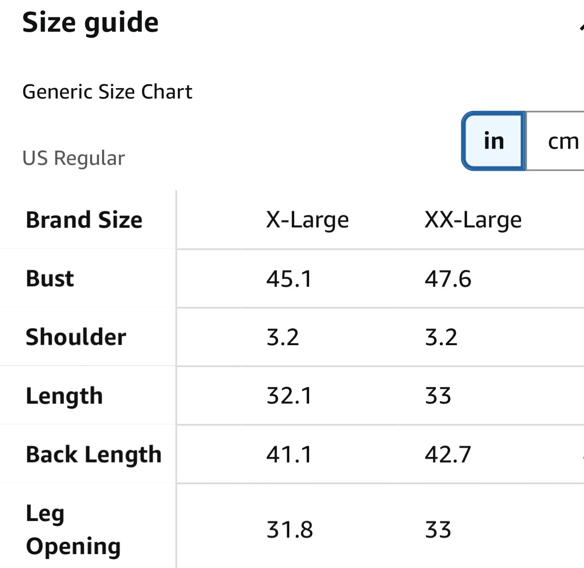Viewport: 584px width, 568px height.
Task: Click the Brand Size header cell
Action: click(x=84, y=219)
